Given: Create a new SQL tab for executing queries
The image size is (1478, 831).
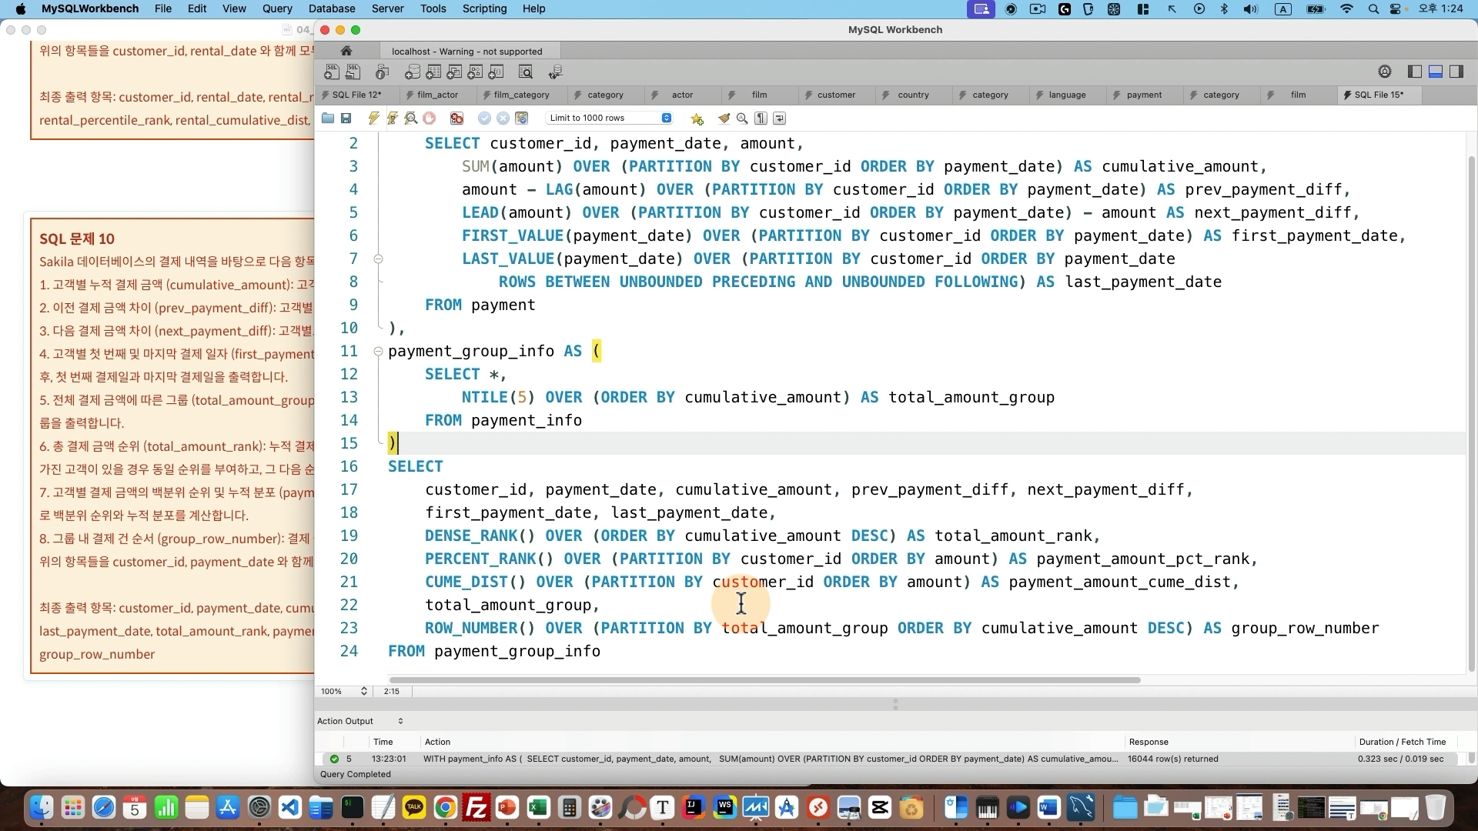Looking at the screenshot, I should pos(333,72).
